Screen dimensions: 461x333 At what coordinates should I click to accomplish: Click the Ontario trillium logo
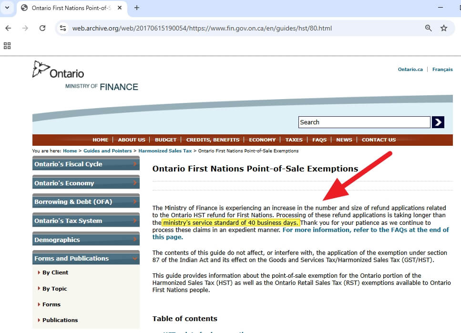(x=58, y=70)
